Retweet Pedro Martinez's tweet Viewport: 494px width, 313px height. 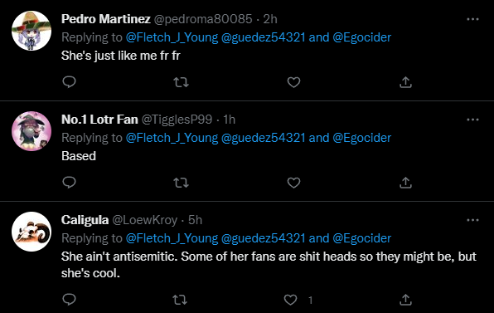pos(182,82)
